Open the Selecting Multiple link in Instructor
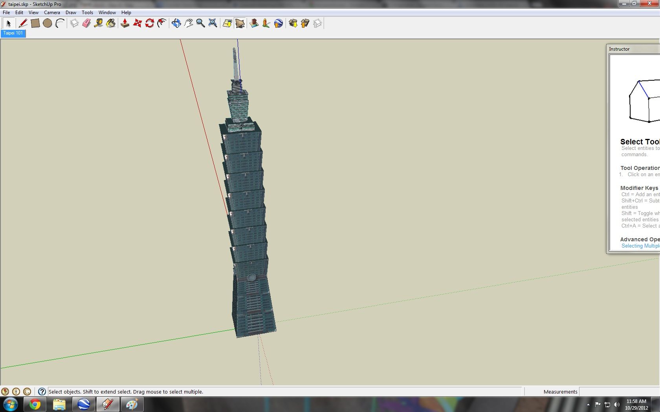 (640, 246)
